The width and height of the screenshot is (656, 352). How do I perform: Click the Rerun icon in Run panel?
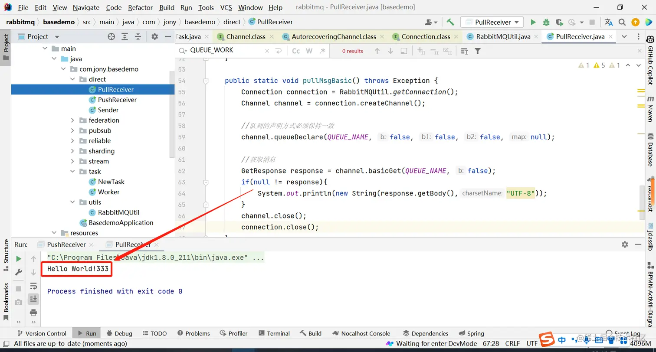click(x=19, y=259)
